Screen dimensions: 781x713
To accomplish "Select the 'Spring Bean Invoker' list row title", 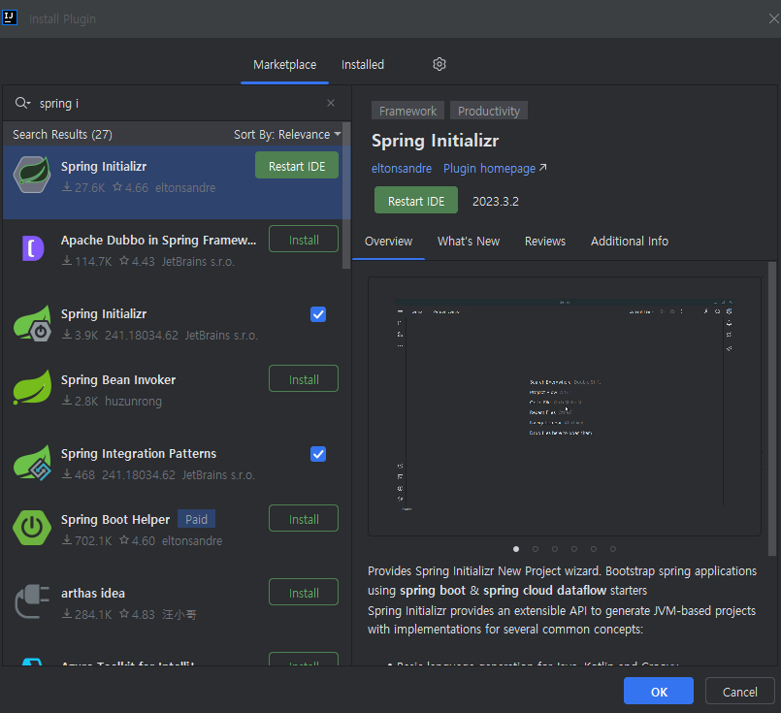I will click(118, 380).
